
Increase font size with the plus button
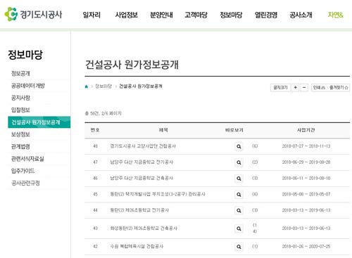pos(295,87)
